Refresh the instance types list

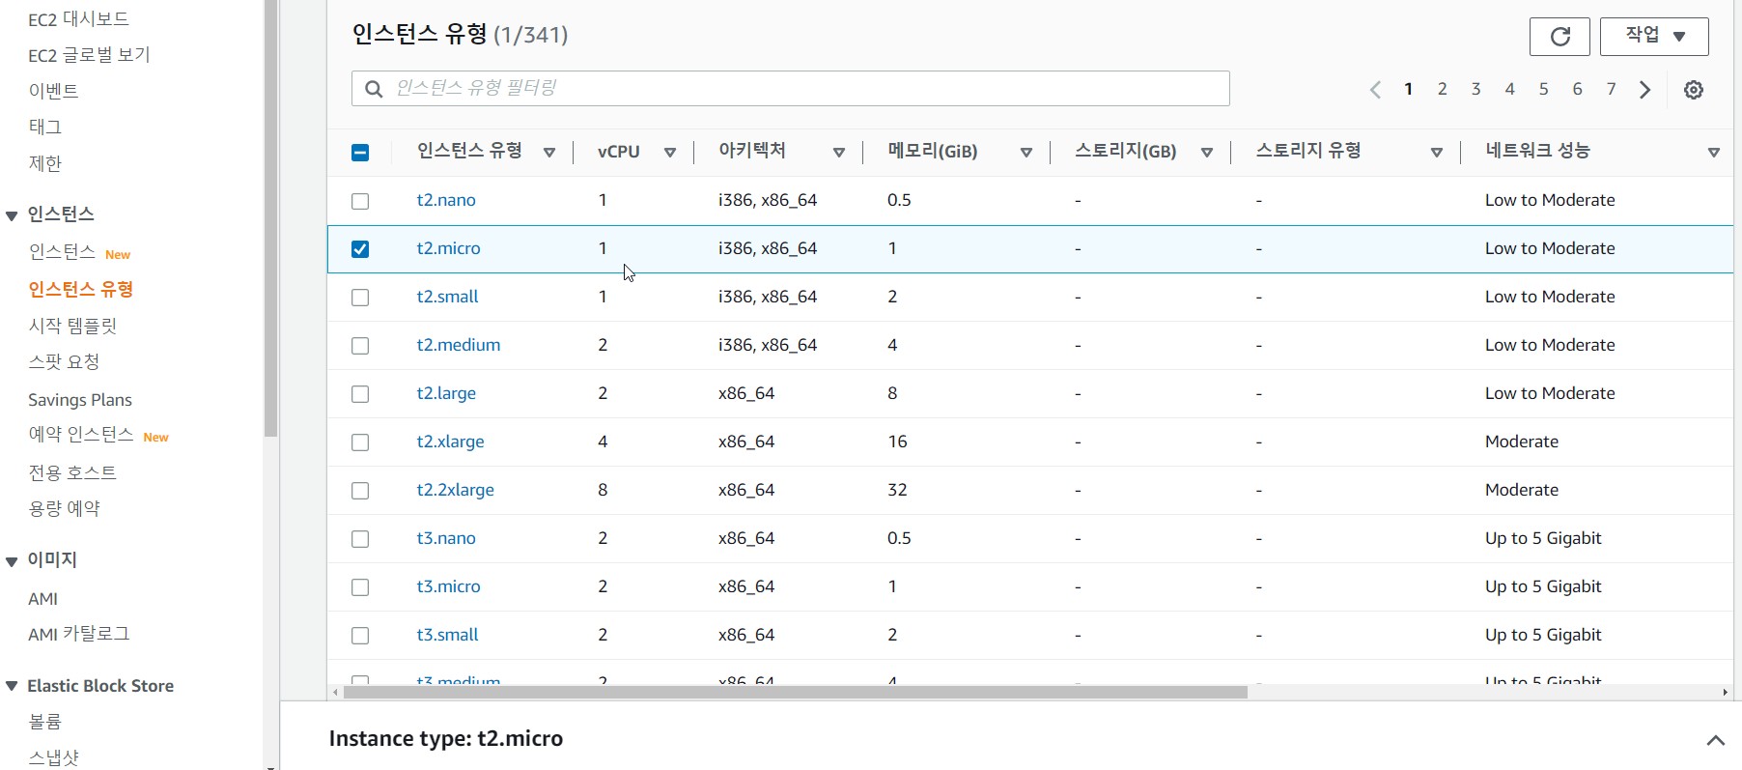[x=1559, y=37]
